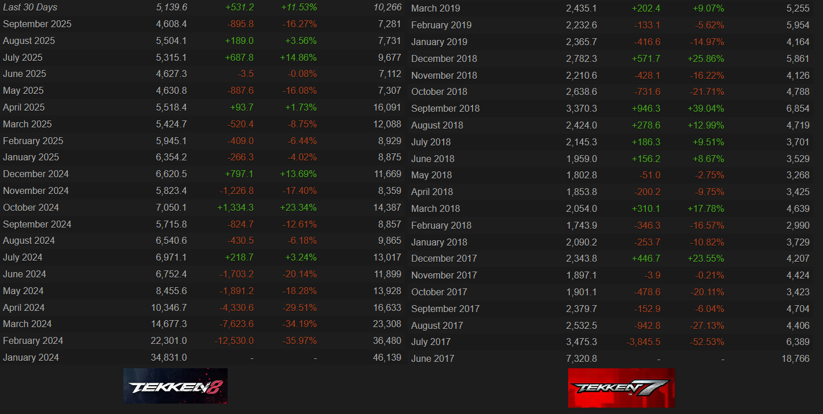Click the percent change -35.97%
This screenshot has width=823, height=414.
tap(299, 340)
